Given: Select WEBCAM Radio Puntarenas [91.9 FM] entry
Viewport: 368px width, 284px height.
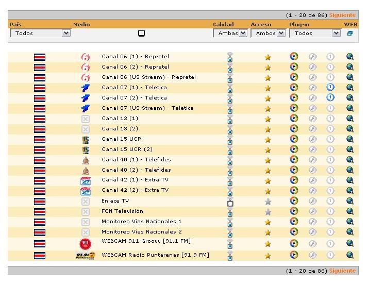Looking at the screenshot, I should (x=155, y=255).
